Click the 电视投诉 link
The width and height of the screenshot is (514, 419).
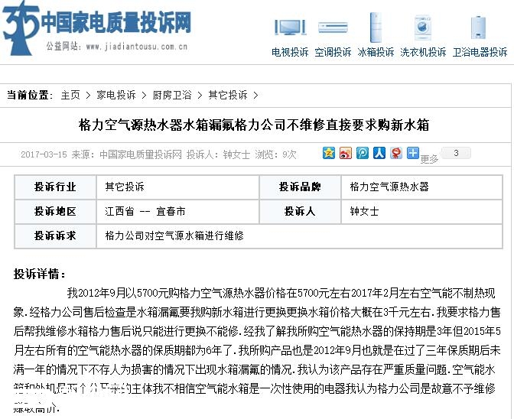pyautogui.click(x=290, y=52)
